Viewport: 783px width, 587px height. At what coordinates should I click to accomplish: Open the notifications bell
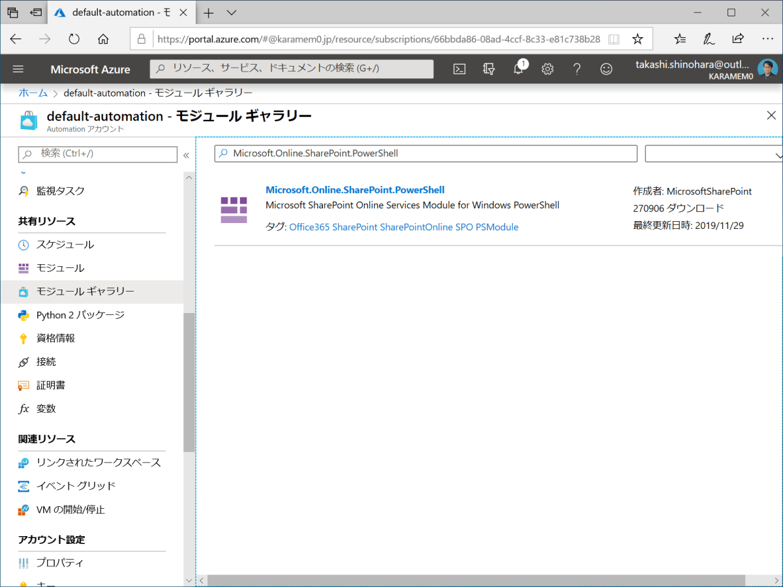tap(519, 69)
